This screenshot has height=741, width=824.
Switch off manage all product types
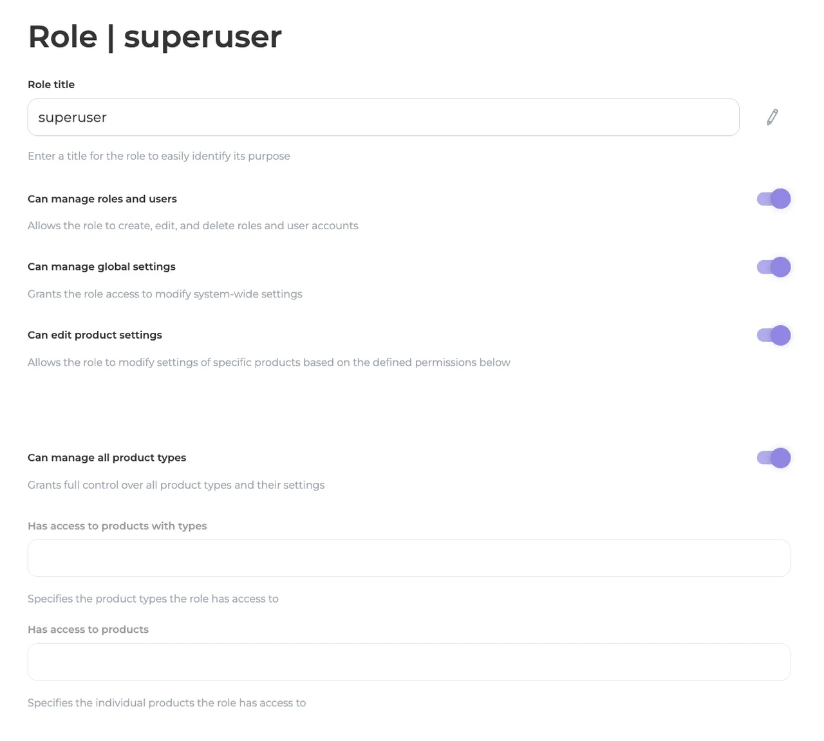point(774,458)
